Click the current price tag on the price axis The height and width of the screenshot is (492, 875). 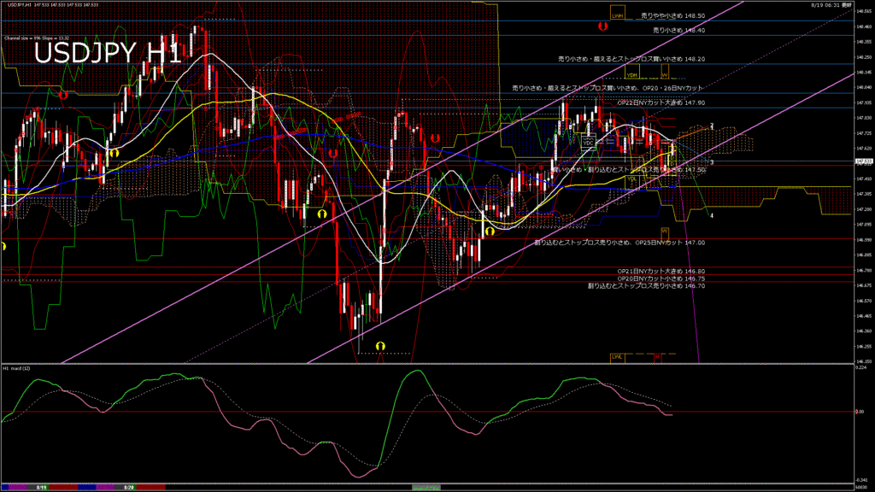863,161
